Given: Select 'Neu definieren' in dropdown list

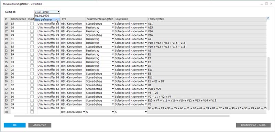Looking at the screenshot, I should (x=47, y=20).
